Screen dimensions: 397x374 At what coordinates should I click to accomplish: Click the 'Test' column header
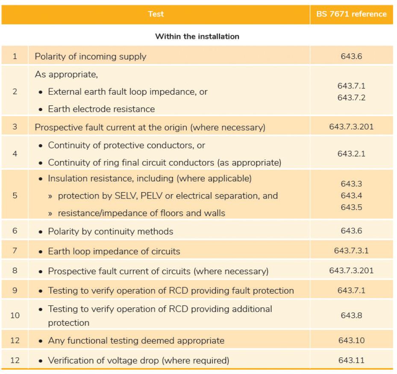point(156,14)
